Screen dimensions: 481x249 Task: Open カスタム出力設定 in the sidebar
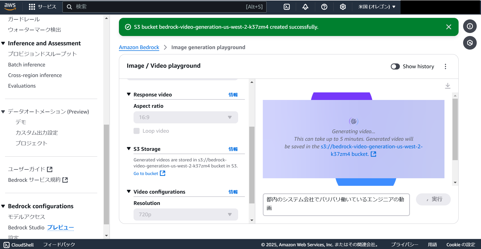pyautogui.click(x=37, y=133)
